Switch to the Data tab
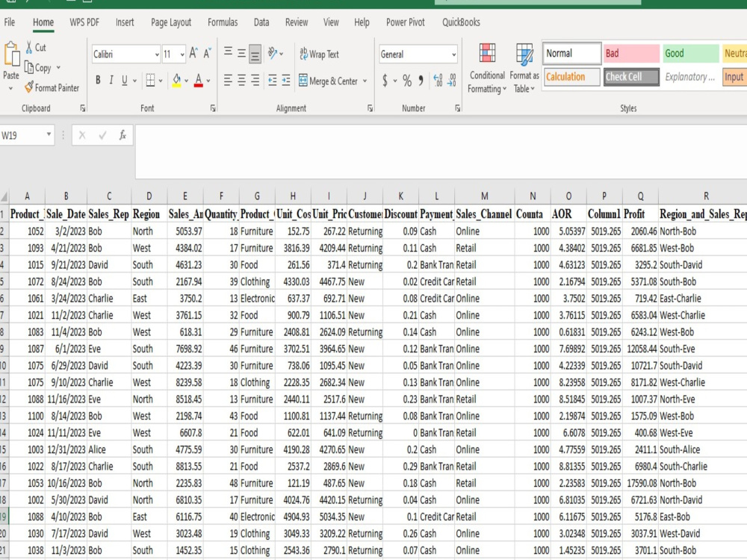 pos(261,22)
